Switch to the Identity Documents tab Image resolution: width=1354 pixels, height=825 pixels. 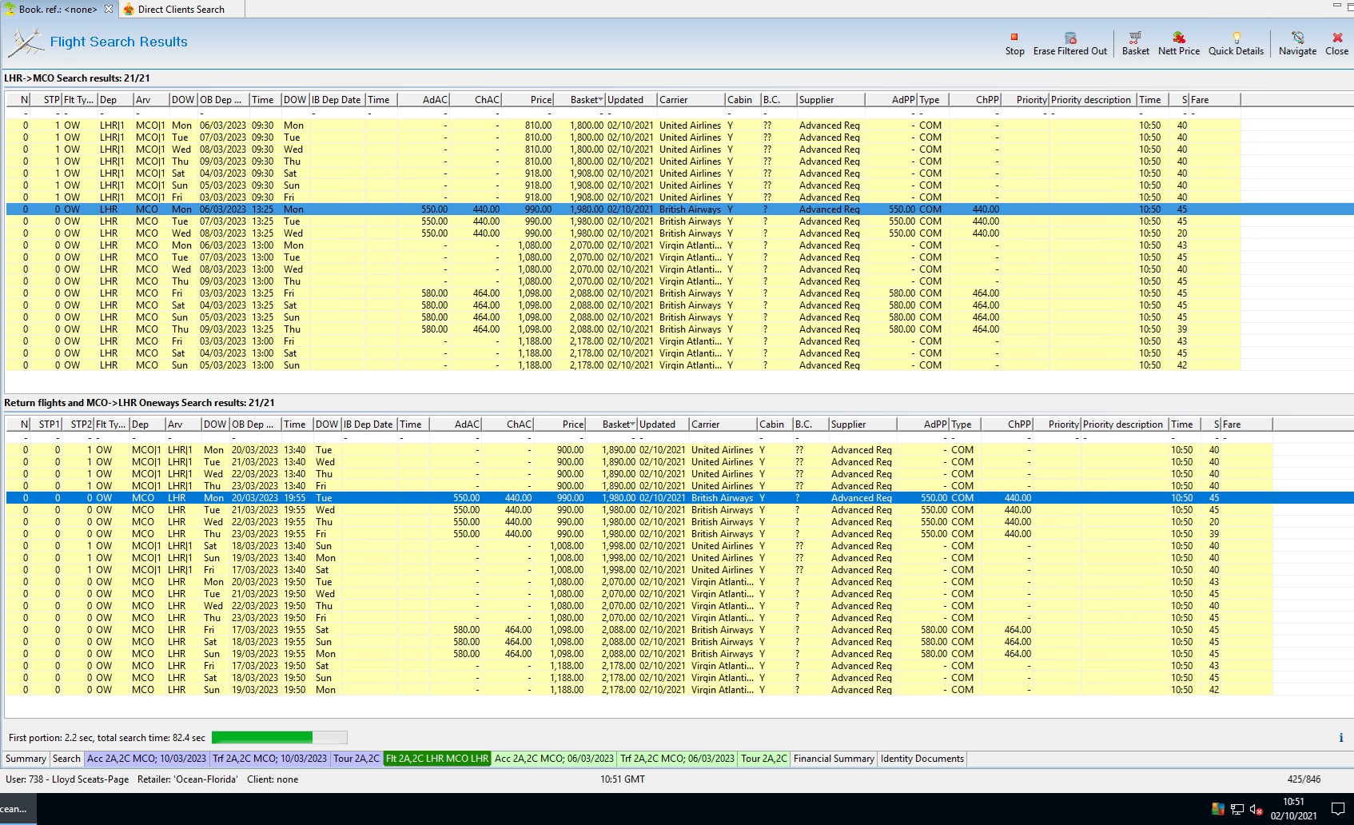922,759
